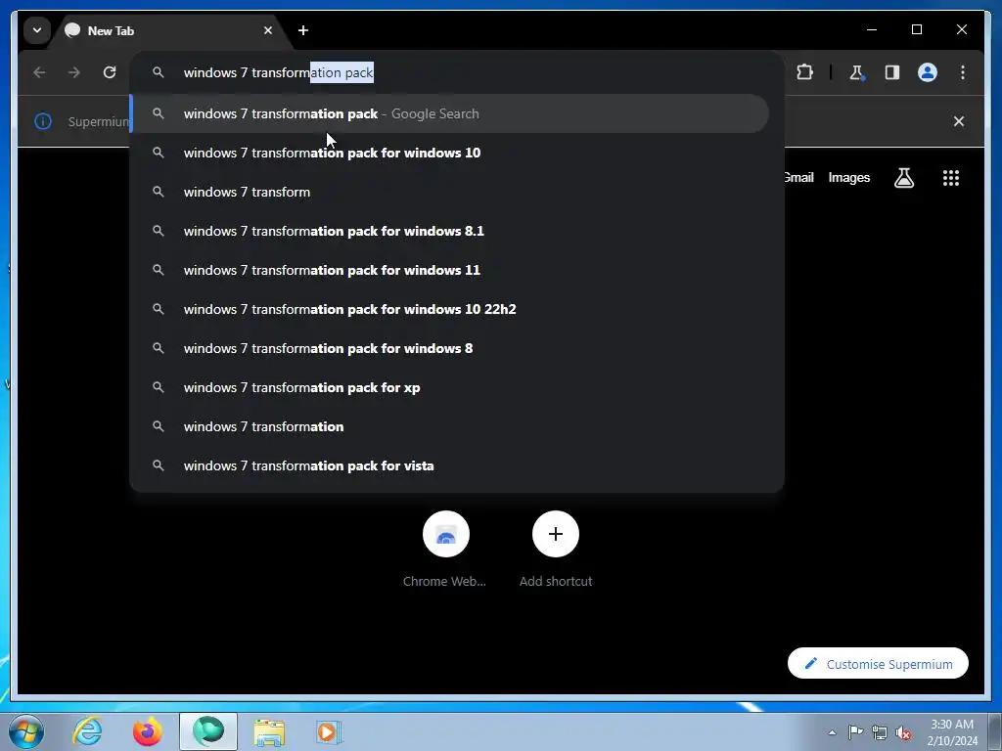Launch Internet Explorer from the taskbar
This screenshot has height=751, width=1002.
87,731
